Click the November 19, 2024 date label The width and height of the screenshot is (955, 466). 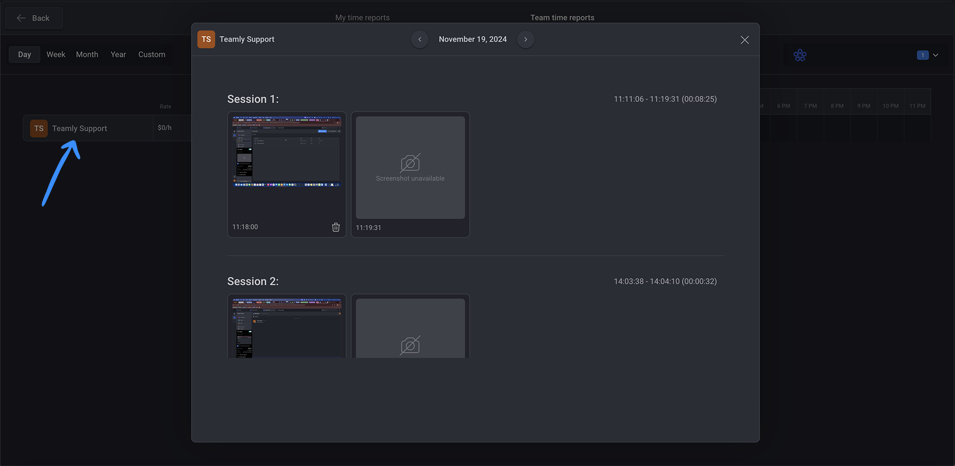point(473,39)
